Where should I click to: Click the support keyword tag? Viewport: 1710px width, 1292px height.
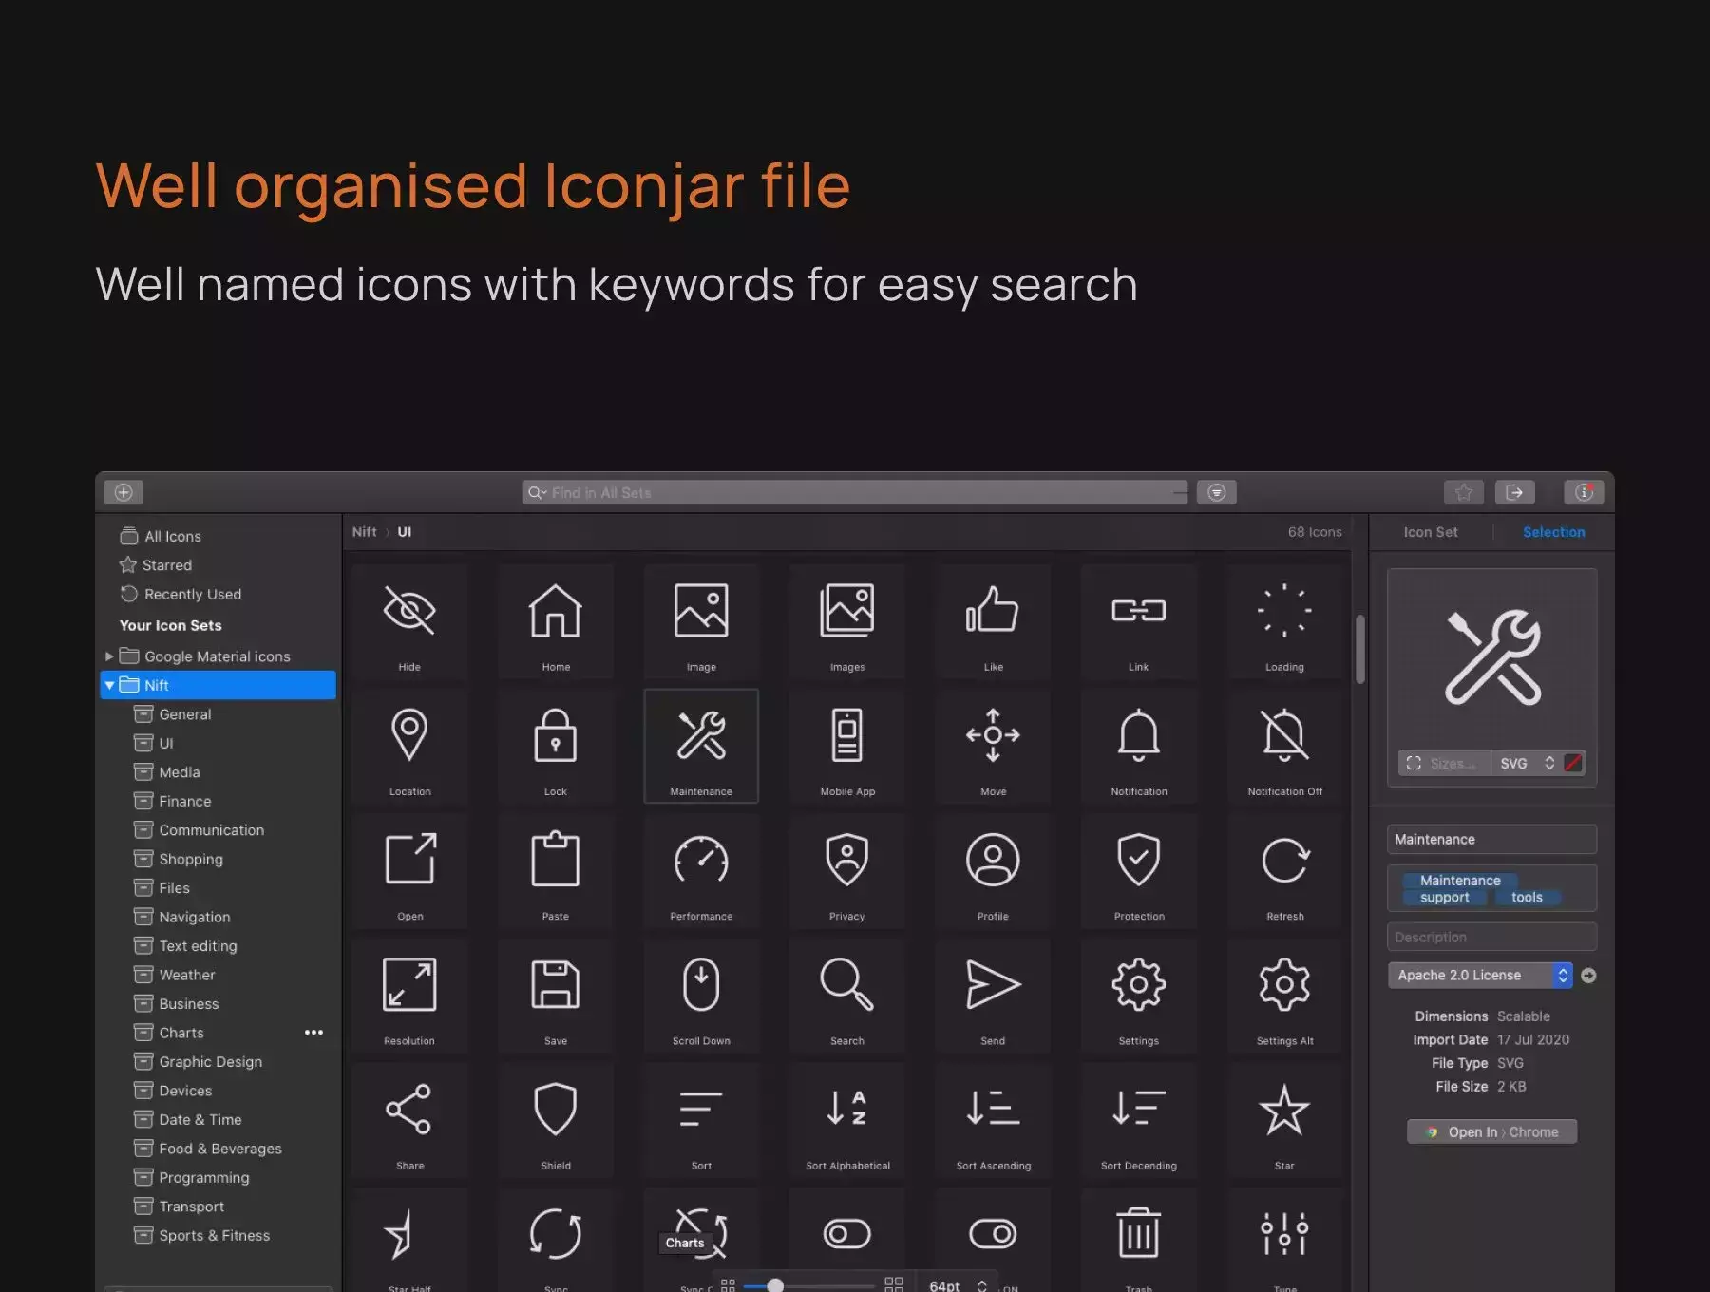pyautogui.click(x=1444, y=898)
